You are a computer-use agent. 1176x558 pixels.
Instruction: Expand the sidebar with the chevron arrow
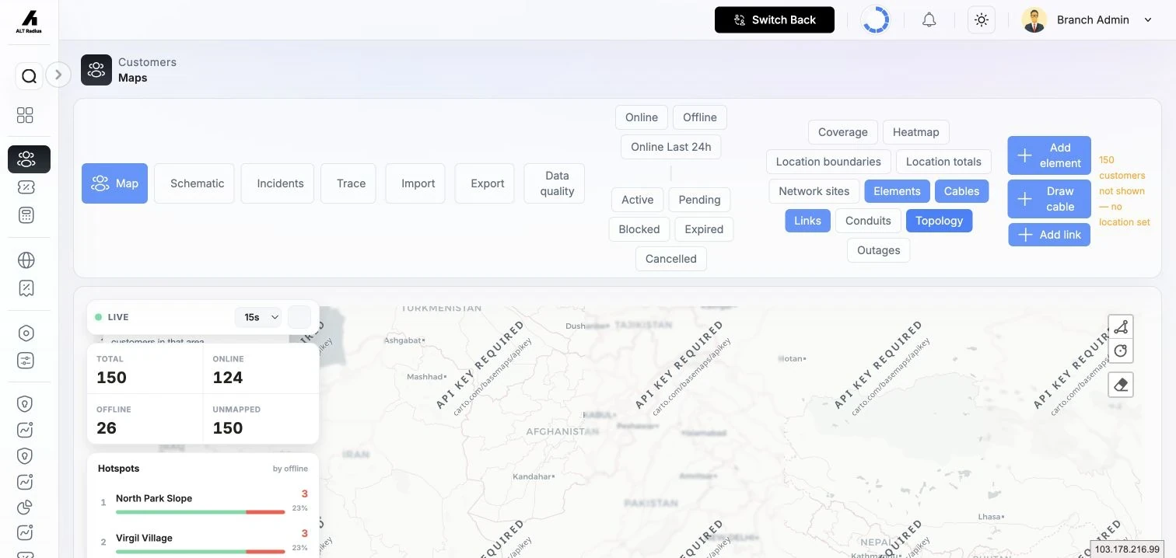(58, 75)
